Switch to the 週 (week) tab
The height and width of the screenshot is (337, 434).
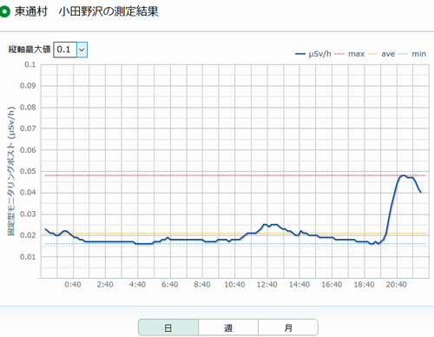[228, 327]
